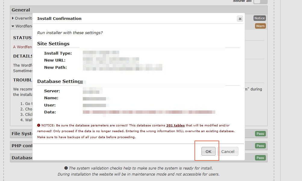The width and height of the screenshot is (302, 181).
Task: Open the File System section
Action: 22,134
